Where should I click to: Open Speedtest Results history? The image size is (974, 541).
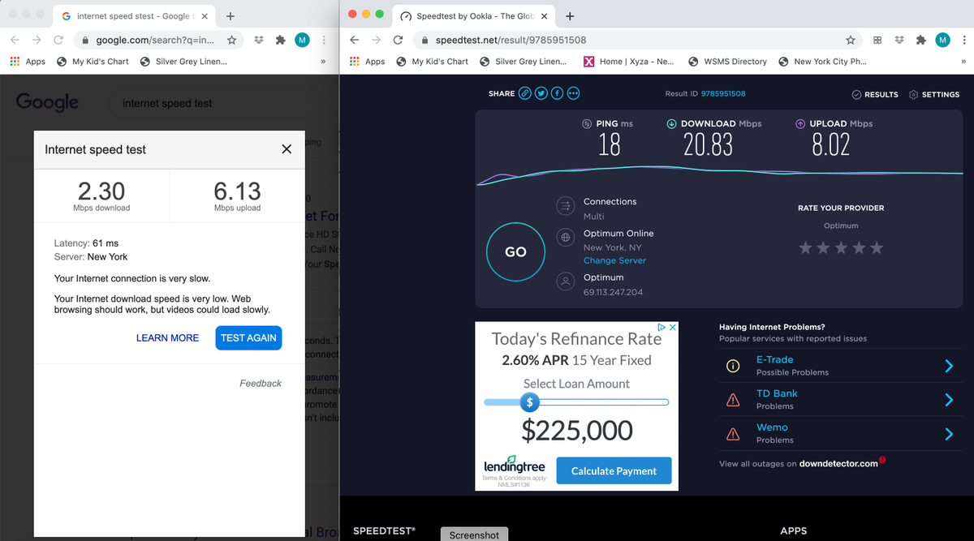point(875,95)
